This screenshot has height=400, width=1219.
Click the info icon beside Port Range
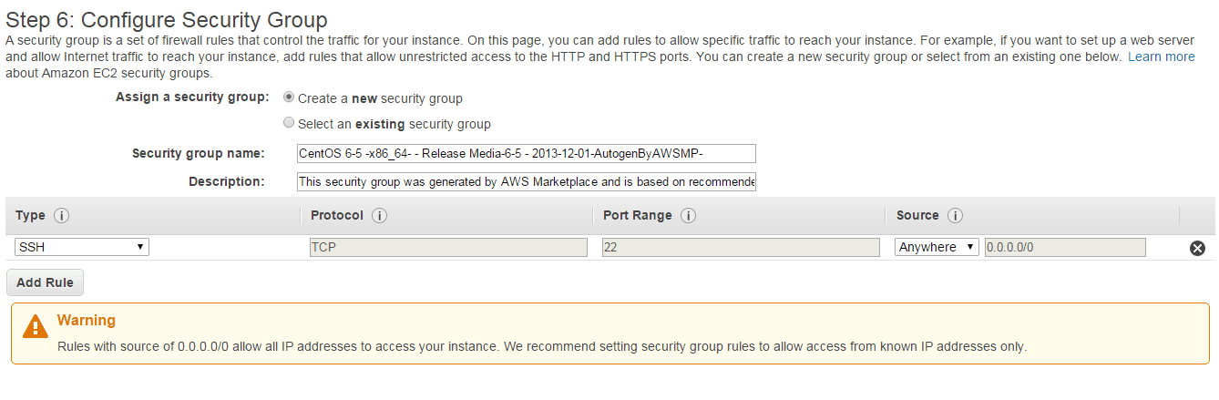click(689, 216)
